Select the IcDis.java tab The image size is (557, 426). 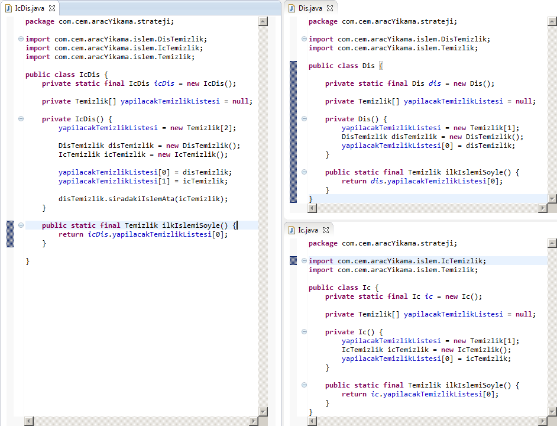pos(30,9)
